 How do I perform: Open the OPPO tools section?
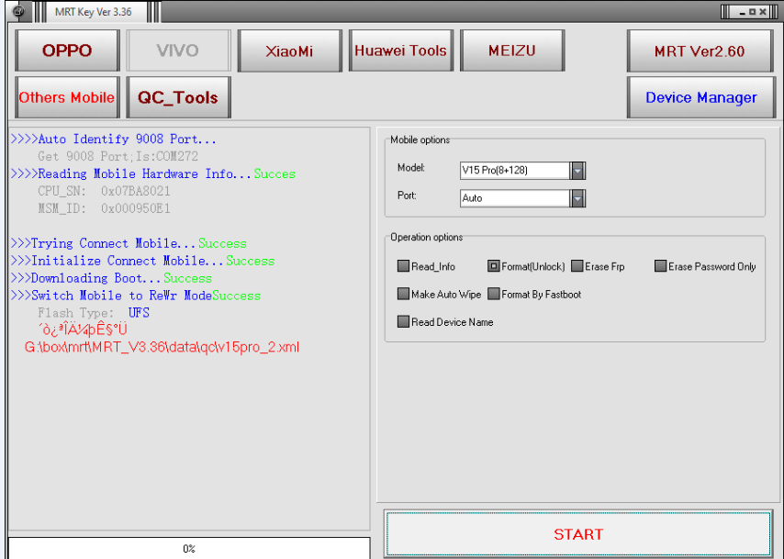pos(67,50)
